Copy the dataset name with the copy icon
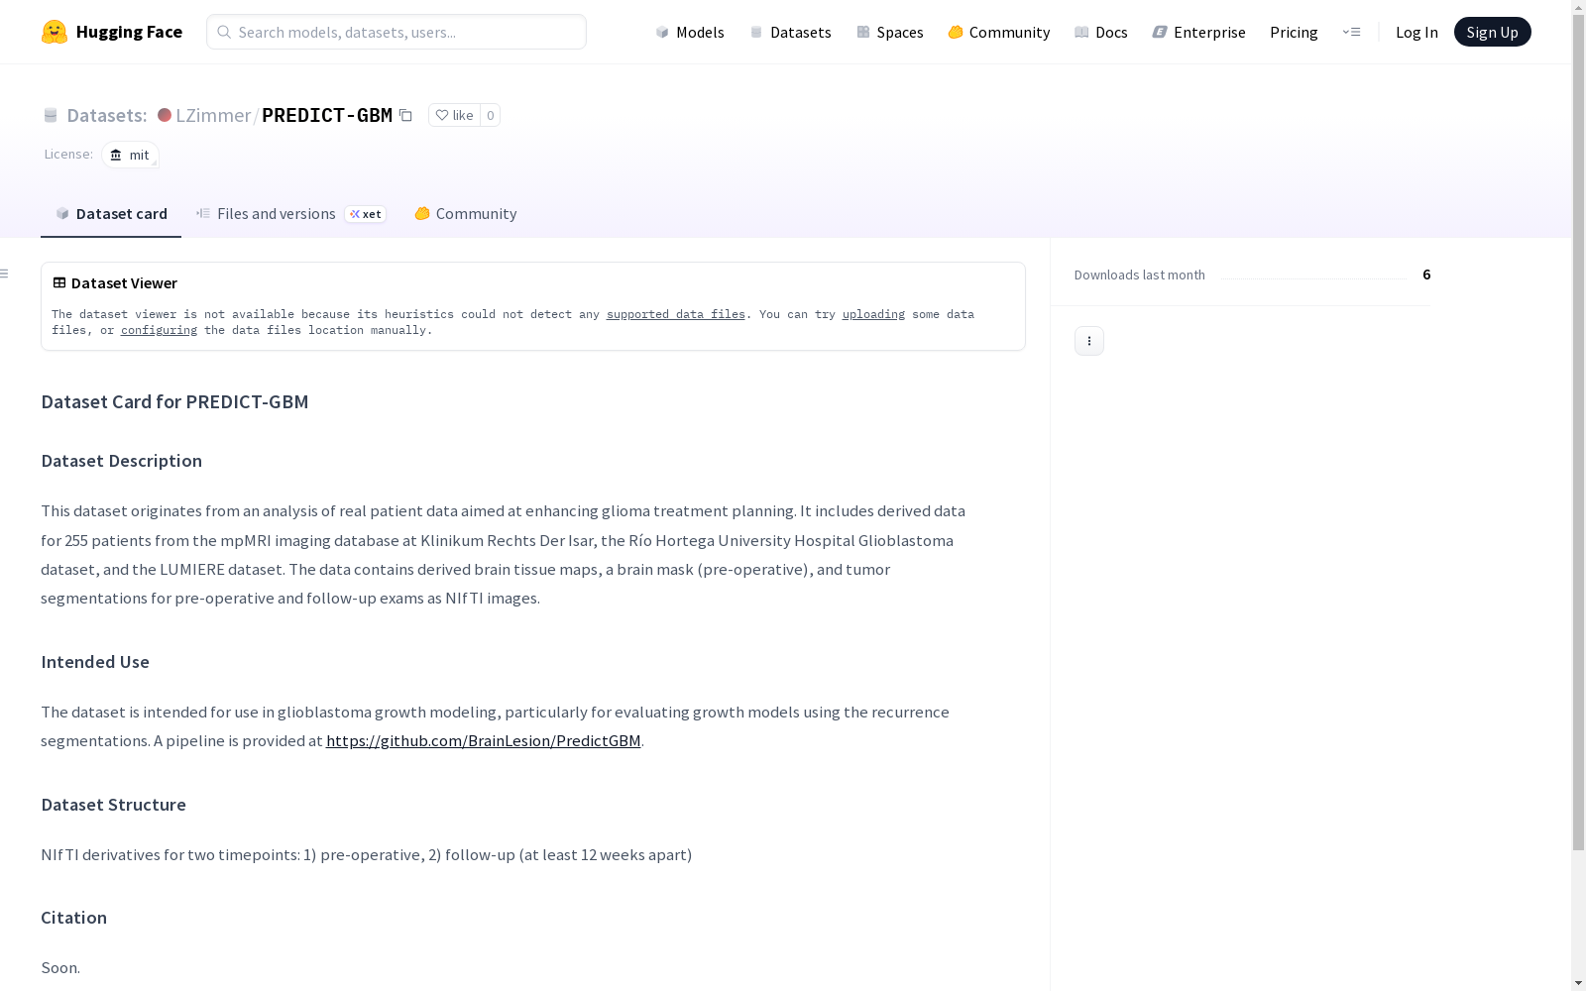This screenshot has width=1586, height=991. click(x=405, y=115)
